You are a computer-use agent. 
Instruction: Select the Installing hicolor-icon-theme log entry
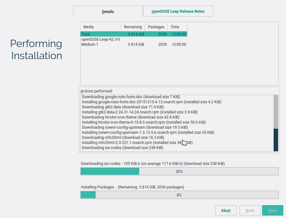pos(144,122)
